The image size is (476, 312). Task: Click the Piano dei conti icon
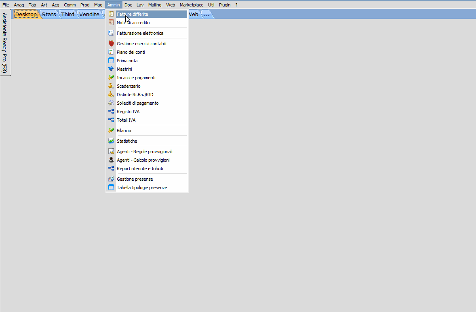tap(111, 52)
